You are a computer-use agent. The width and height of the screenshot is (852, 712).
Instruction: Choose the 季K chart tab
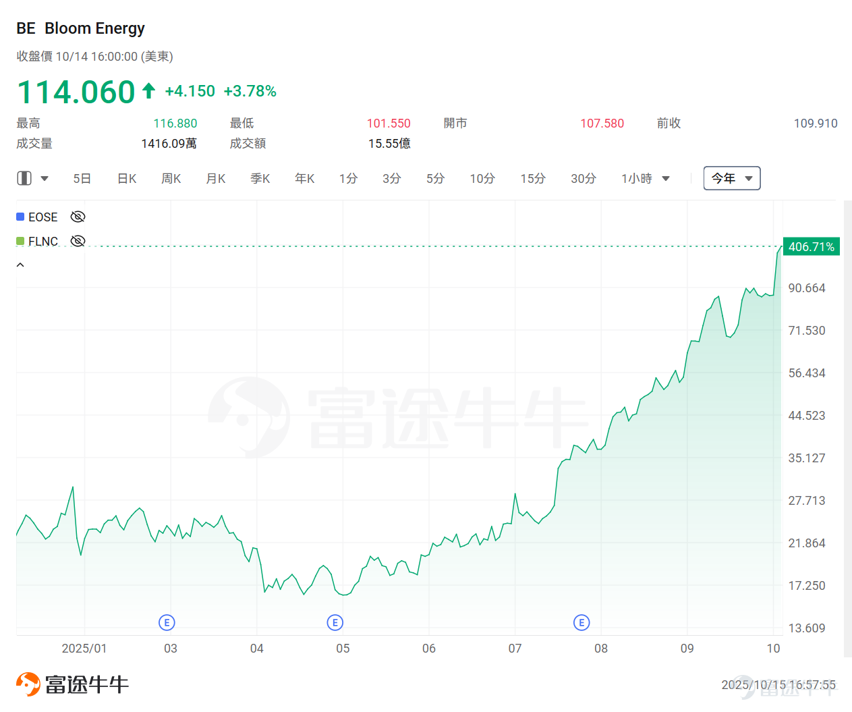[x=260, y=178]
